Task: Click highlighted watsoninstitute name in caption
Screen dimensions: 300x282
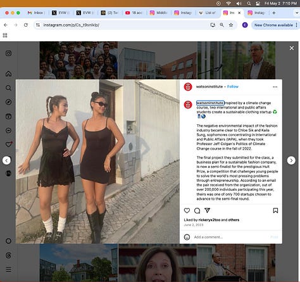Action: click(210, 103)
